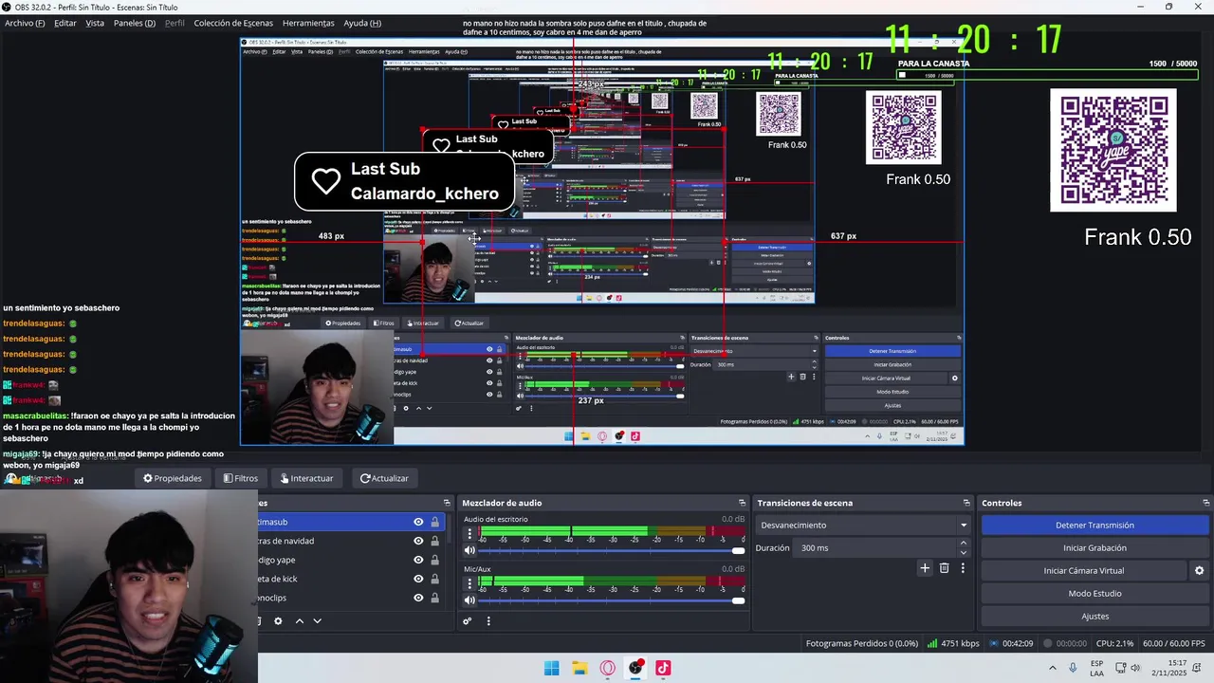The height and width of the screenshot is (683, 1214).
Task: Open transition properties three-dot menu
Action: (963, 568)
